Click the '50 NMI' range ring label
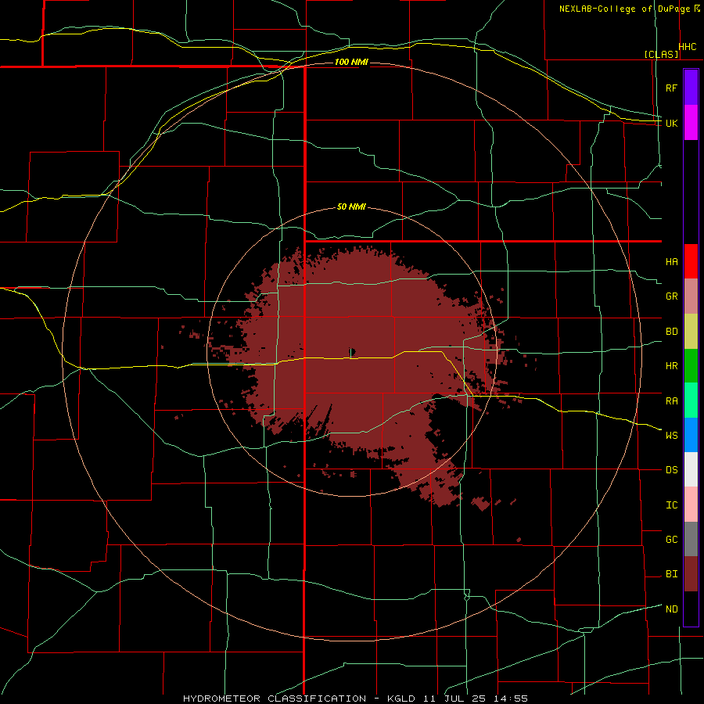This screenshot has width=704, height=704. (x=351, y=207)
